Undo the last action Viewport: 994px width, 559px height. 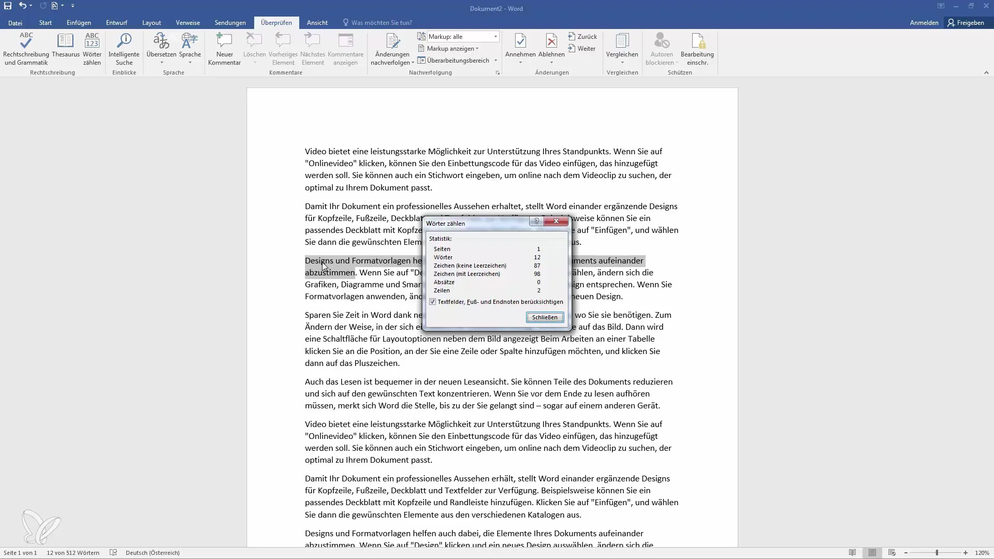click(x=22, y=6)
